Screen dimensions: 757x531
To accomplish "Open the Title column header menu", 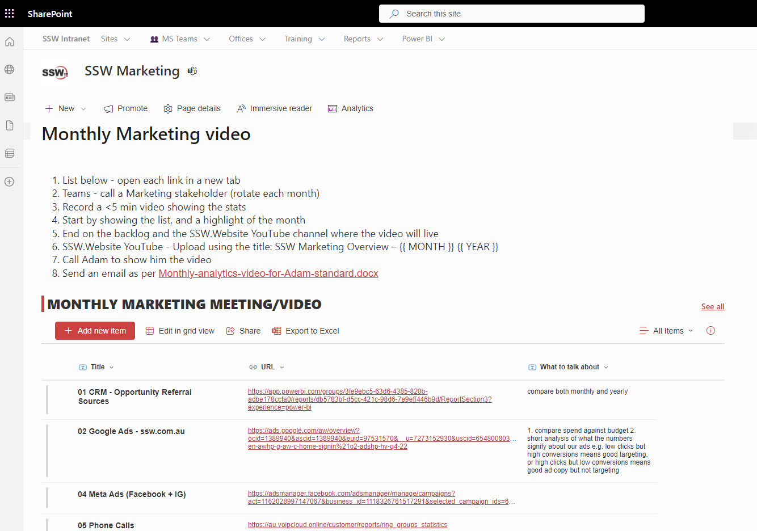I will pyautogui.click(x=97, y=367).
